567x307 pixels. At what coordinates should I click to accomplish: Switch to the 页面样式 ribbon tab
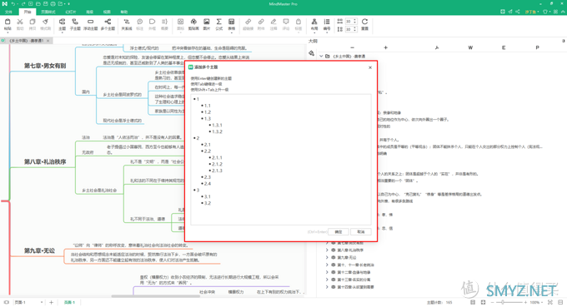click(x=48, y=12)
